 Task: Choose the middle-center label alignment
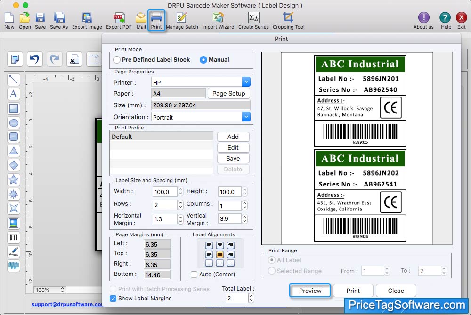tap(220, 255)
